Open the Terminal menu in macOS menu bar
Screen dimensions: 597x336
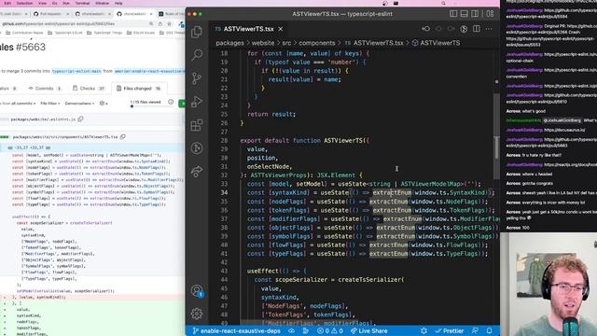[x=82, y=3]
